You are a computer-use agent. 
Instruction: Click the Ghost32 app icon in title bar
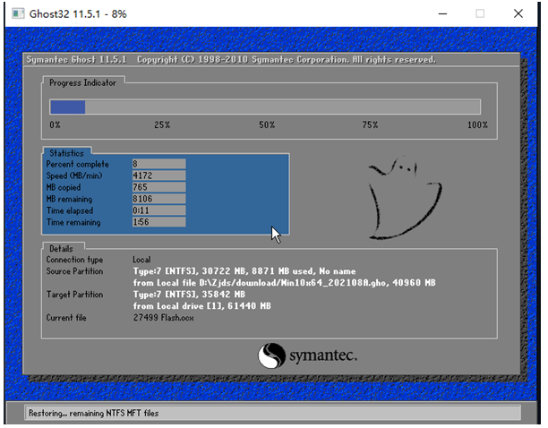click(14, 13)
